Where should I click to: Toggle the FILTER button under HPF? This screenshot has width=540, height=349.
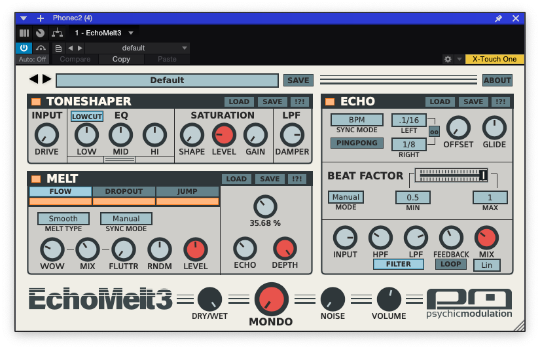point(399,265)
